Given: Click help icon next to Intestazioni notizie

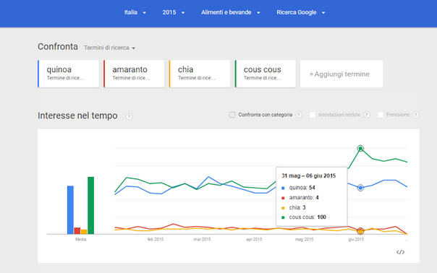Looking at the screenshot, I should click(367, 115).
